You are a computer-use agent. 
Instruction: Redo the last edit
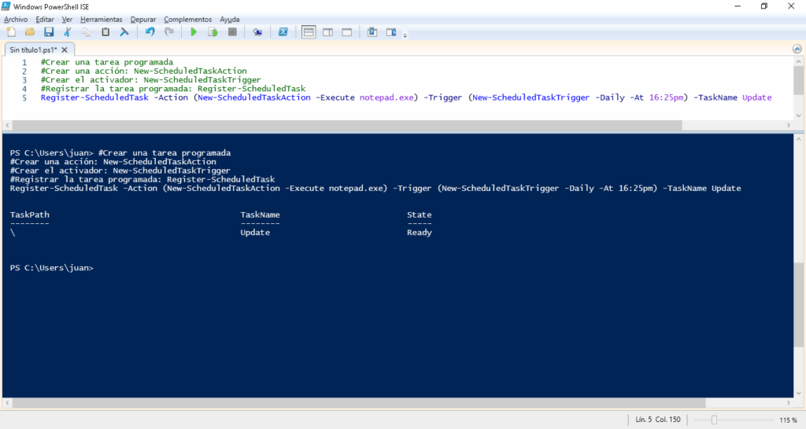pyautogui.click(x=168, y=32)
